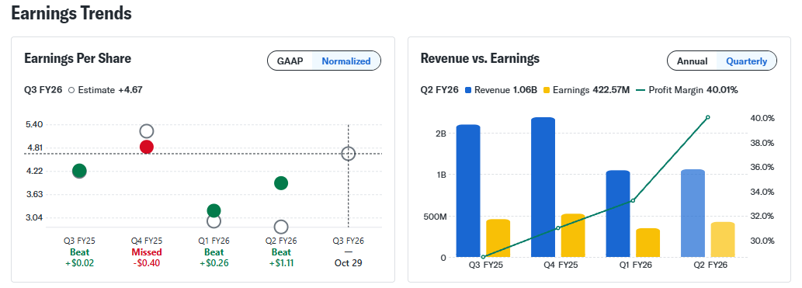Click the Q1 FY26 profit margin point
This screenshot has width=802, height=288.
(633, 200)
